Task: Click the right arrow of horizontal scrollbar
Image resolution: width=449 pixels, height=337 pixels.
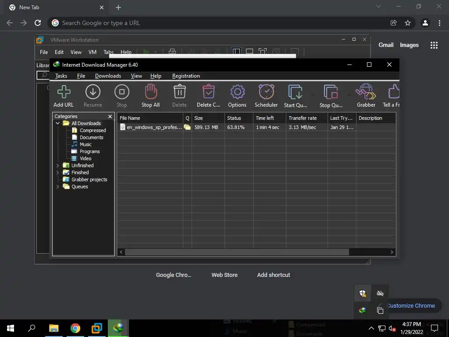Action: tap(392, 252)
